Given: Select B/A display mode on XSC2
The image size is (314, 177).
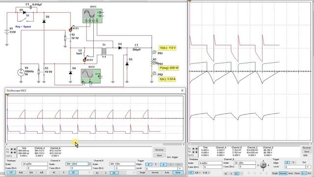Looking at the screenshot, I should 31,173.
